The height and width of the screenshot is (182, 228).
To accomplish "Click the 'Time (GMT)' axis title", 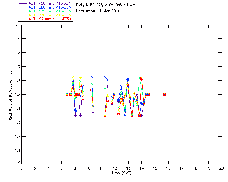I will 121,173.
